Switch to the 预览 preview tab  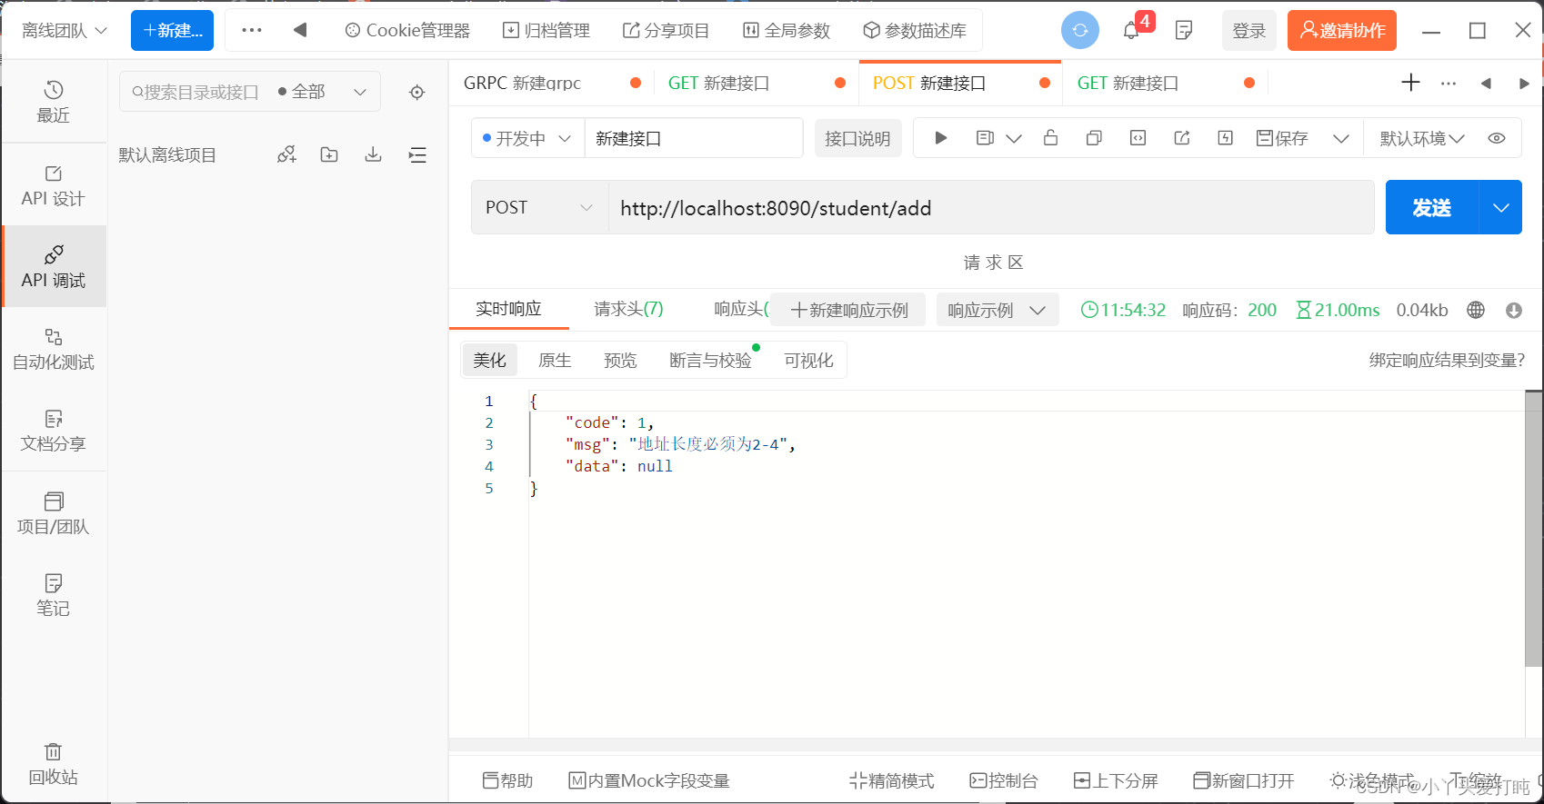pos(620,361)
